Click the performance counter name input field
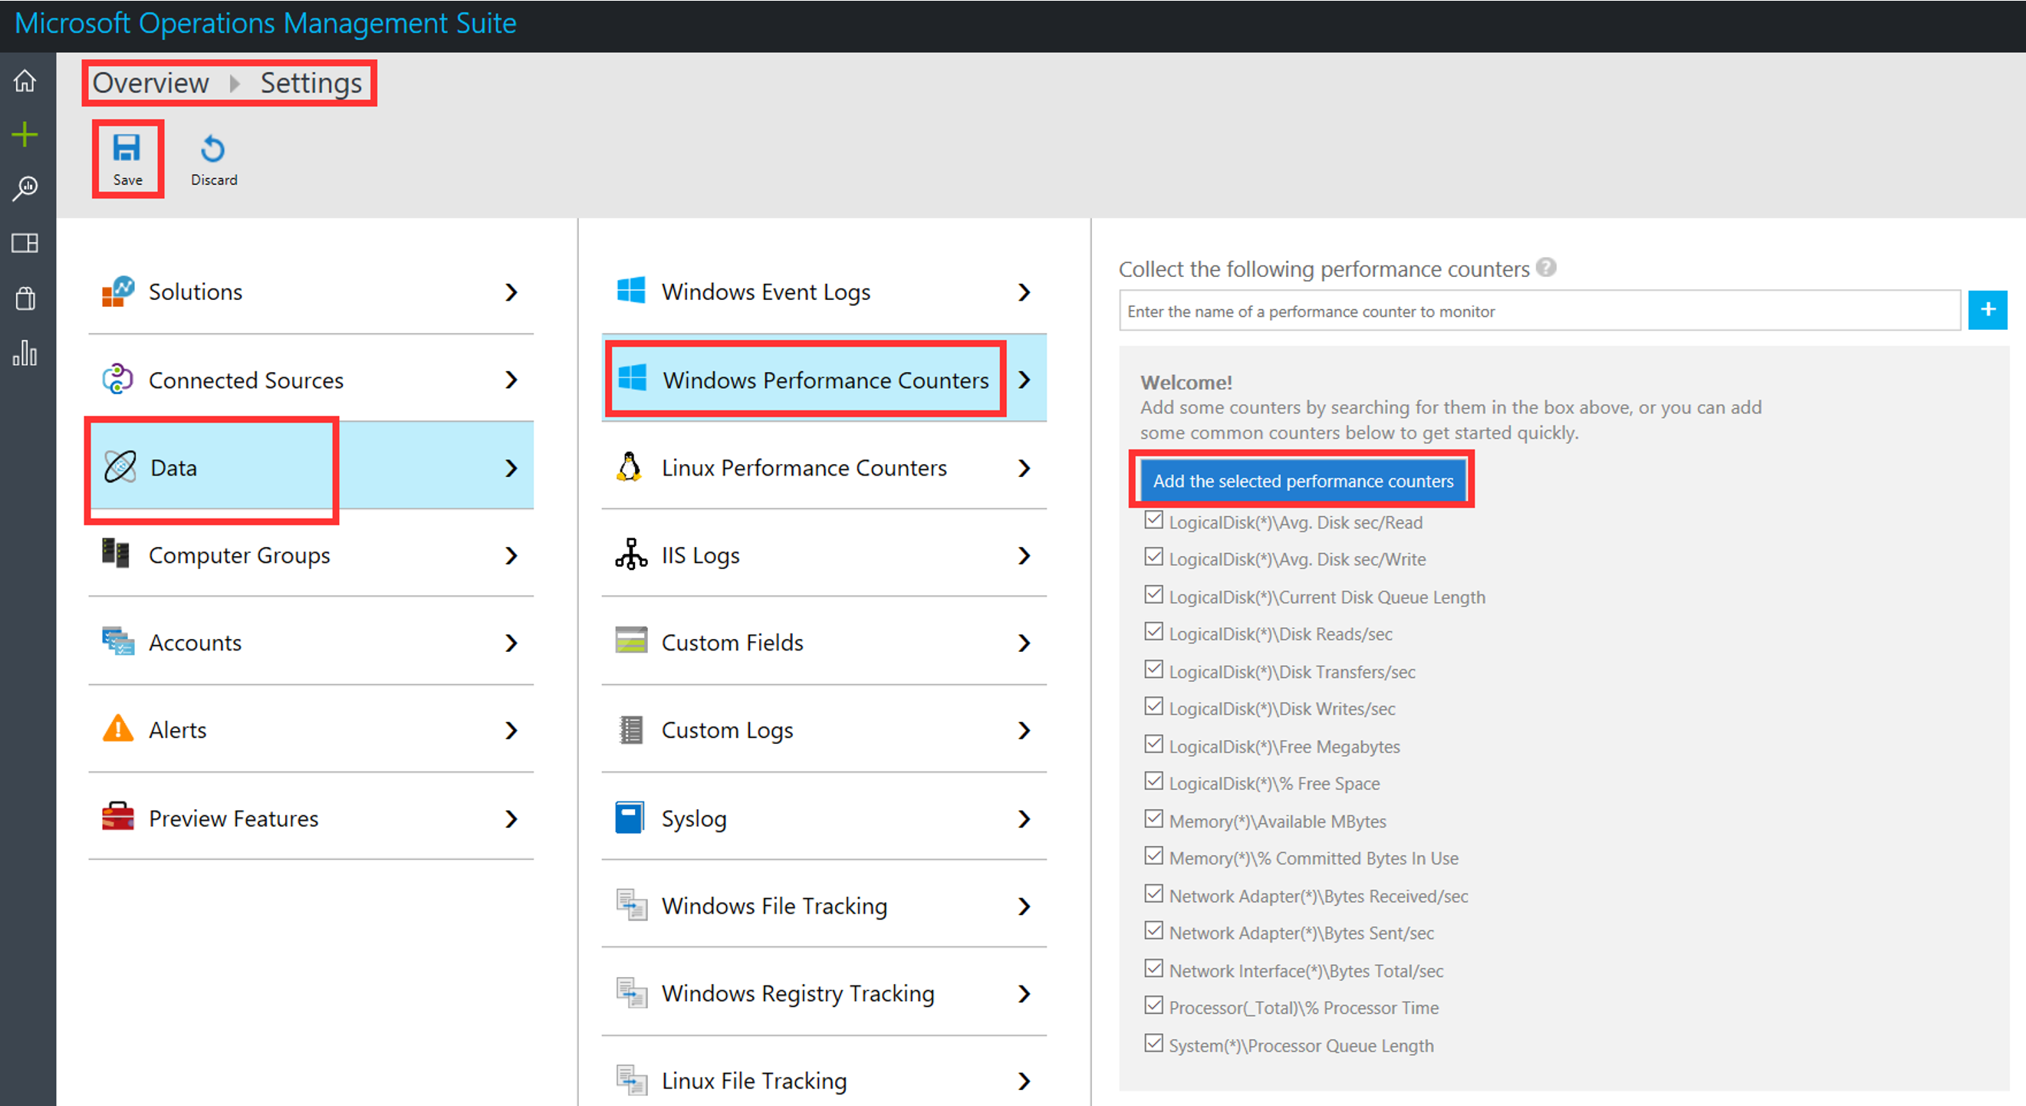 click(1539, 311)
